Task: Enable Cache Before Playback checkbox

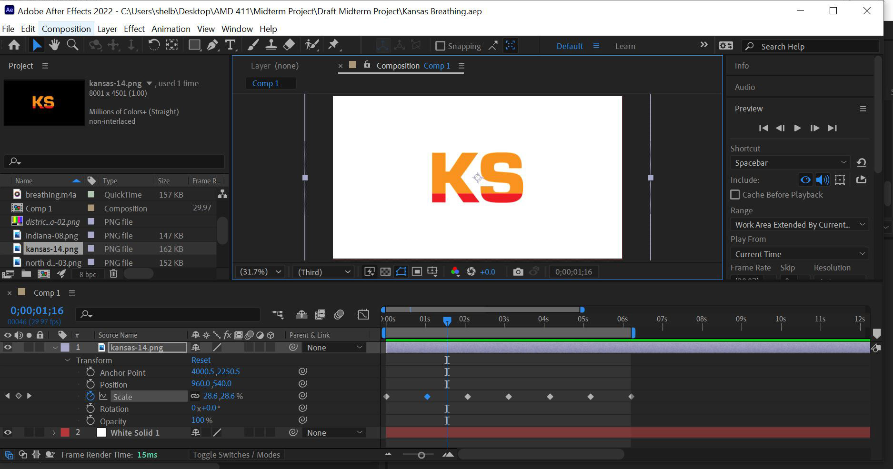Action: click(735, 195)
